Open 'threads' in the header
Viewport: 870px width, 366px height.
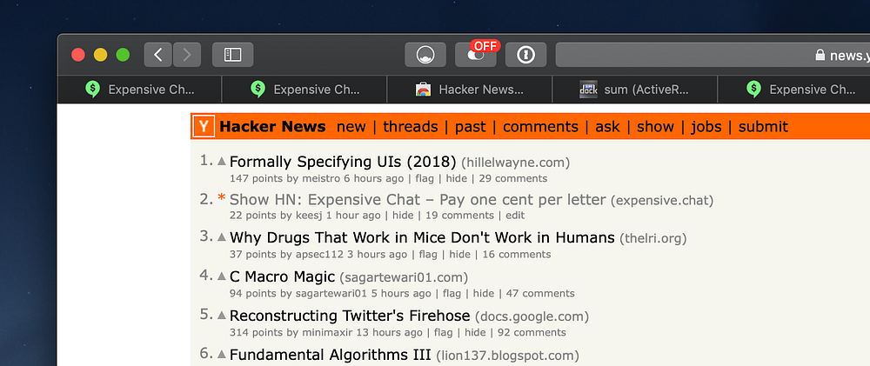[410, 127]
